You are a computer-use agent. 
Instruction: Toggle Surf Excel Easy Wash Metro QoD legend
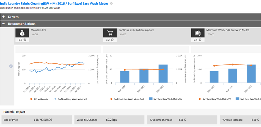123,99
